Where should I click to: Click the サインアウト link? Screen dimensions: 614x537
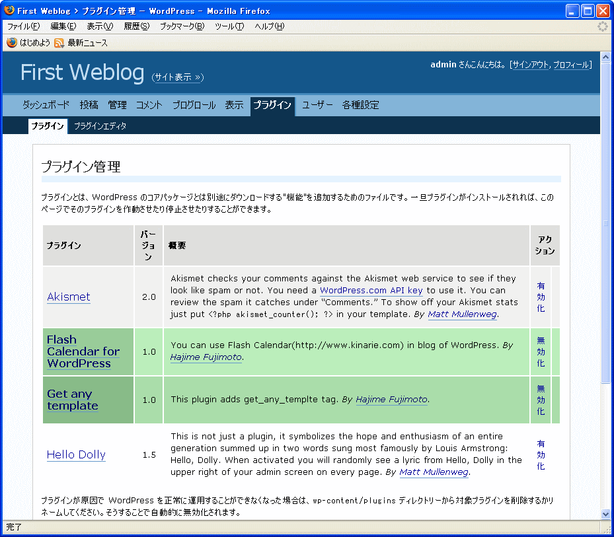pos(530,65)
